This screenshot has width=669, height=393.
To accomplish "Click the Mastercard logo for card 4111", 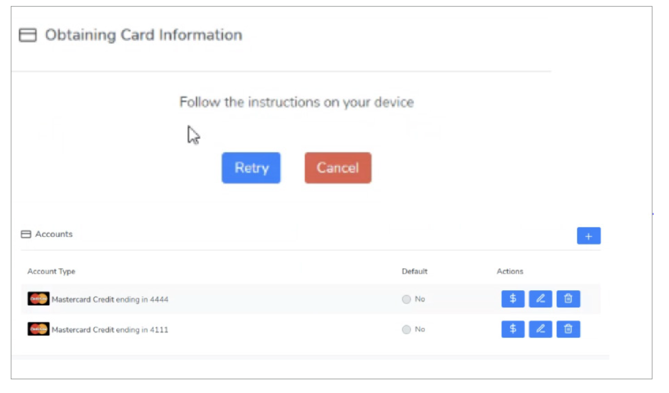I will pyautogui.click(x=39, y=329).
